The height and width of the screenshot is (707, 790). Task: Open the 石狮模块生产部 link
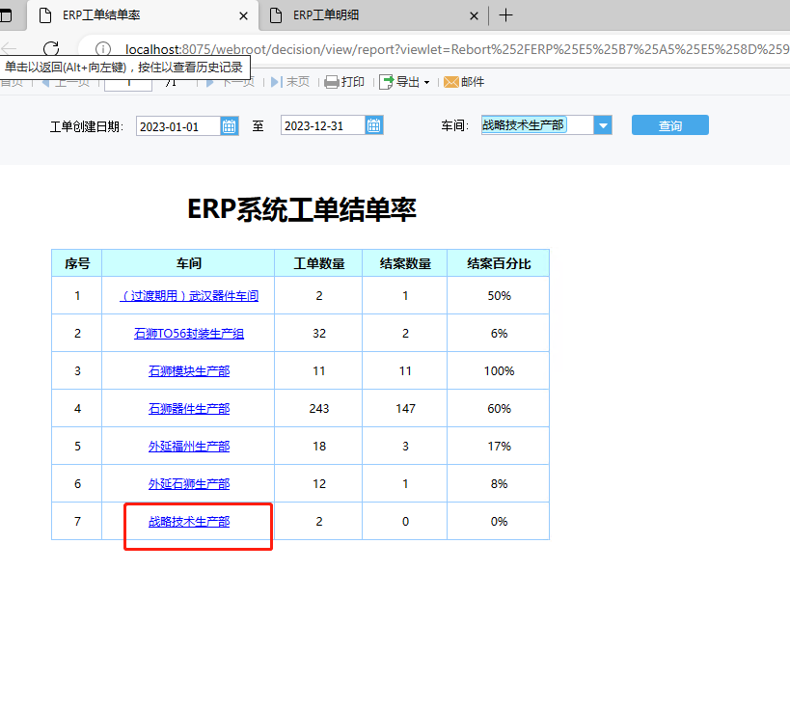click(189, 371)
